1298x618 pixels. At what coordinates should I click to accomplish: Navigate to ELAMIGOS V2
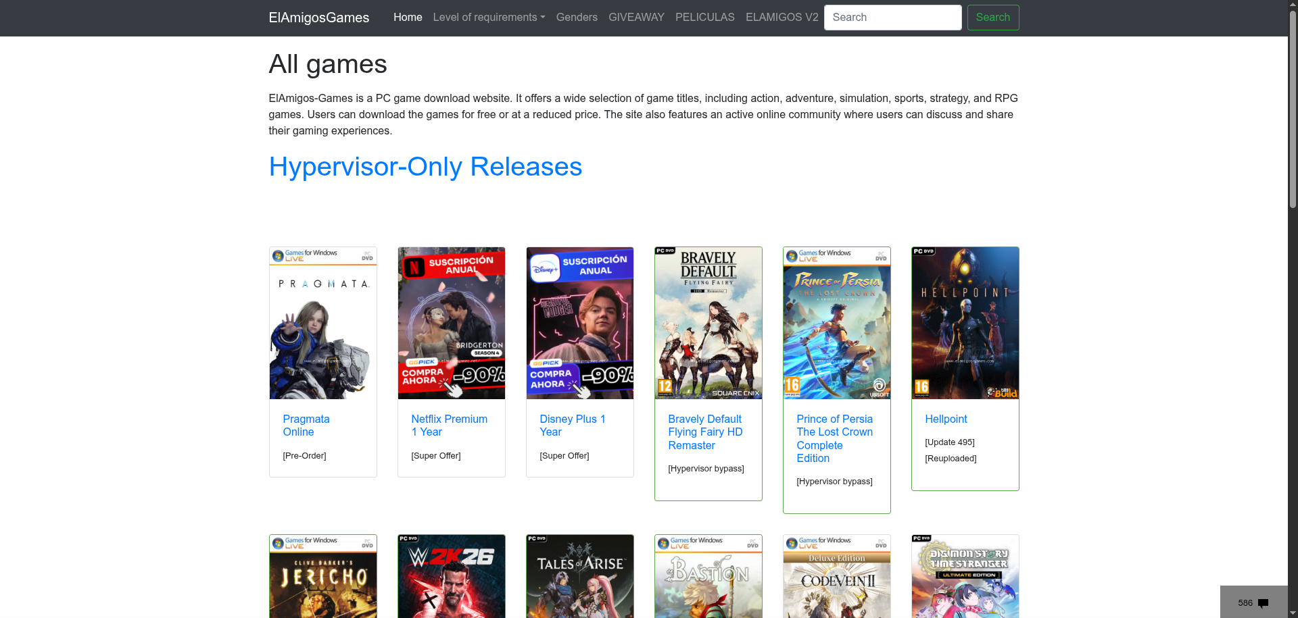click(782, 18)
